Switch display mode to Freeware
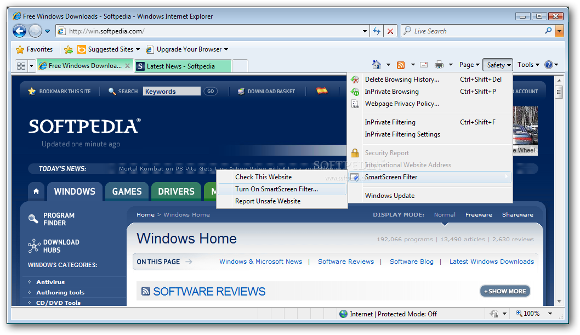 tap(479, 215)
